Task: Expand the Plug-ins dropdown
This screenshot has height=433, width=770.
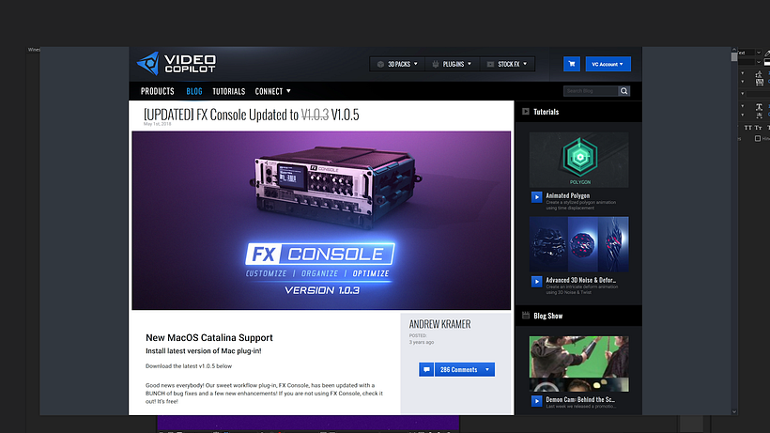Action: [470, 64]
